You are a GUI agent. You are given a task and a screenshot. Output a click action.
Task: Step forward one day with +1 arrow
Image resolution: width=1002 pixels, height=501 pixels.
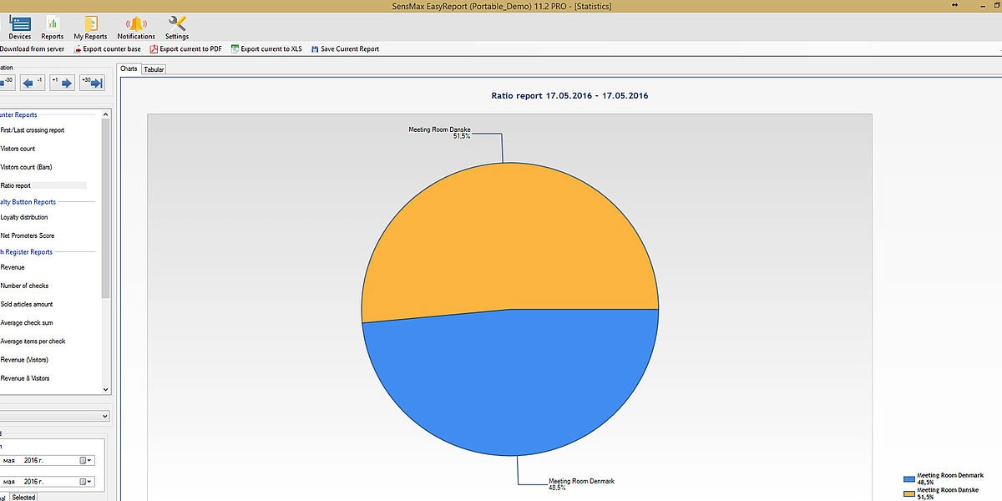point(63,82)
